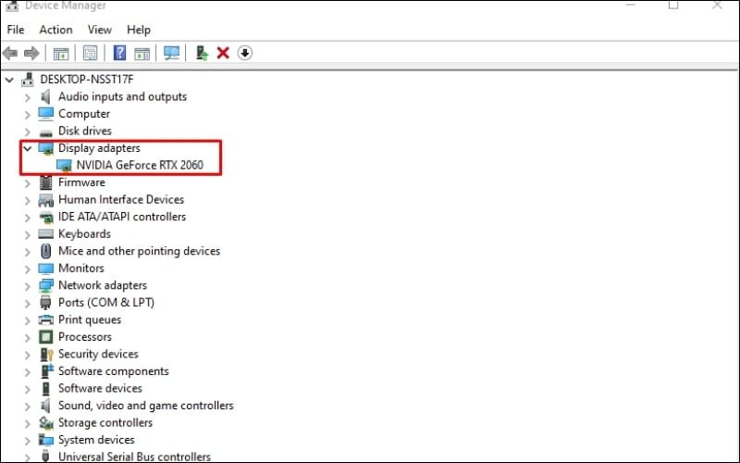Screen dimensions: 740x463
Task: Click the Keyboards icon
Action: pos(45,234)
